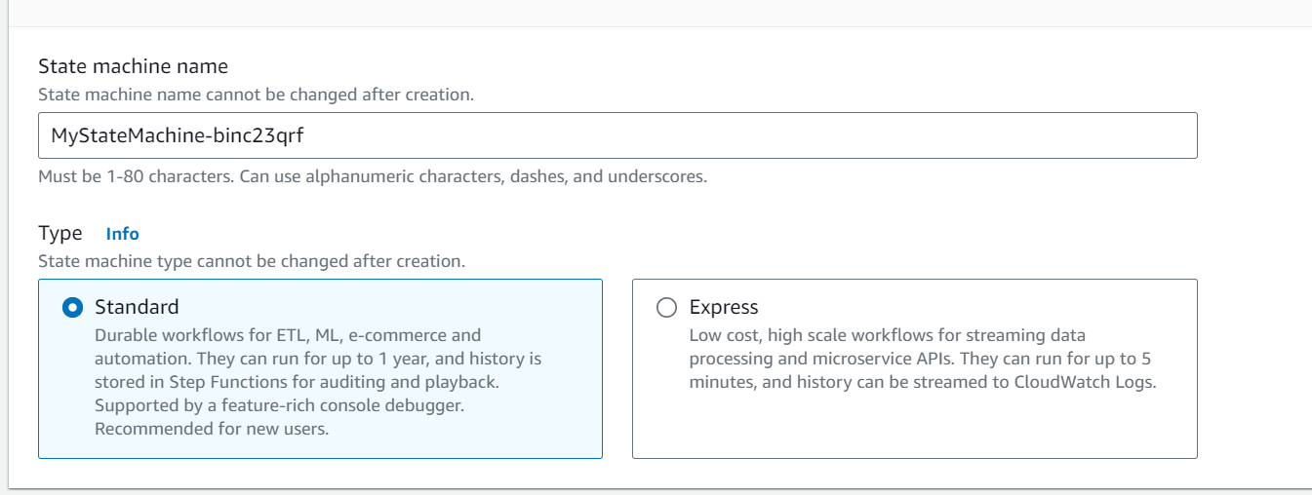
Task: Click the State machine name input field
Action: (x=616, y=135)
